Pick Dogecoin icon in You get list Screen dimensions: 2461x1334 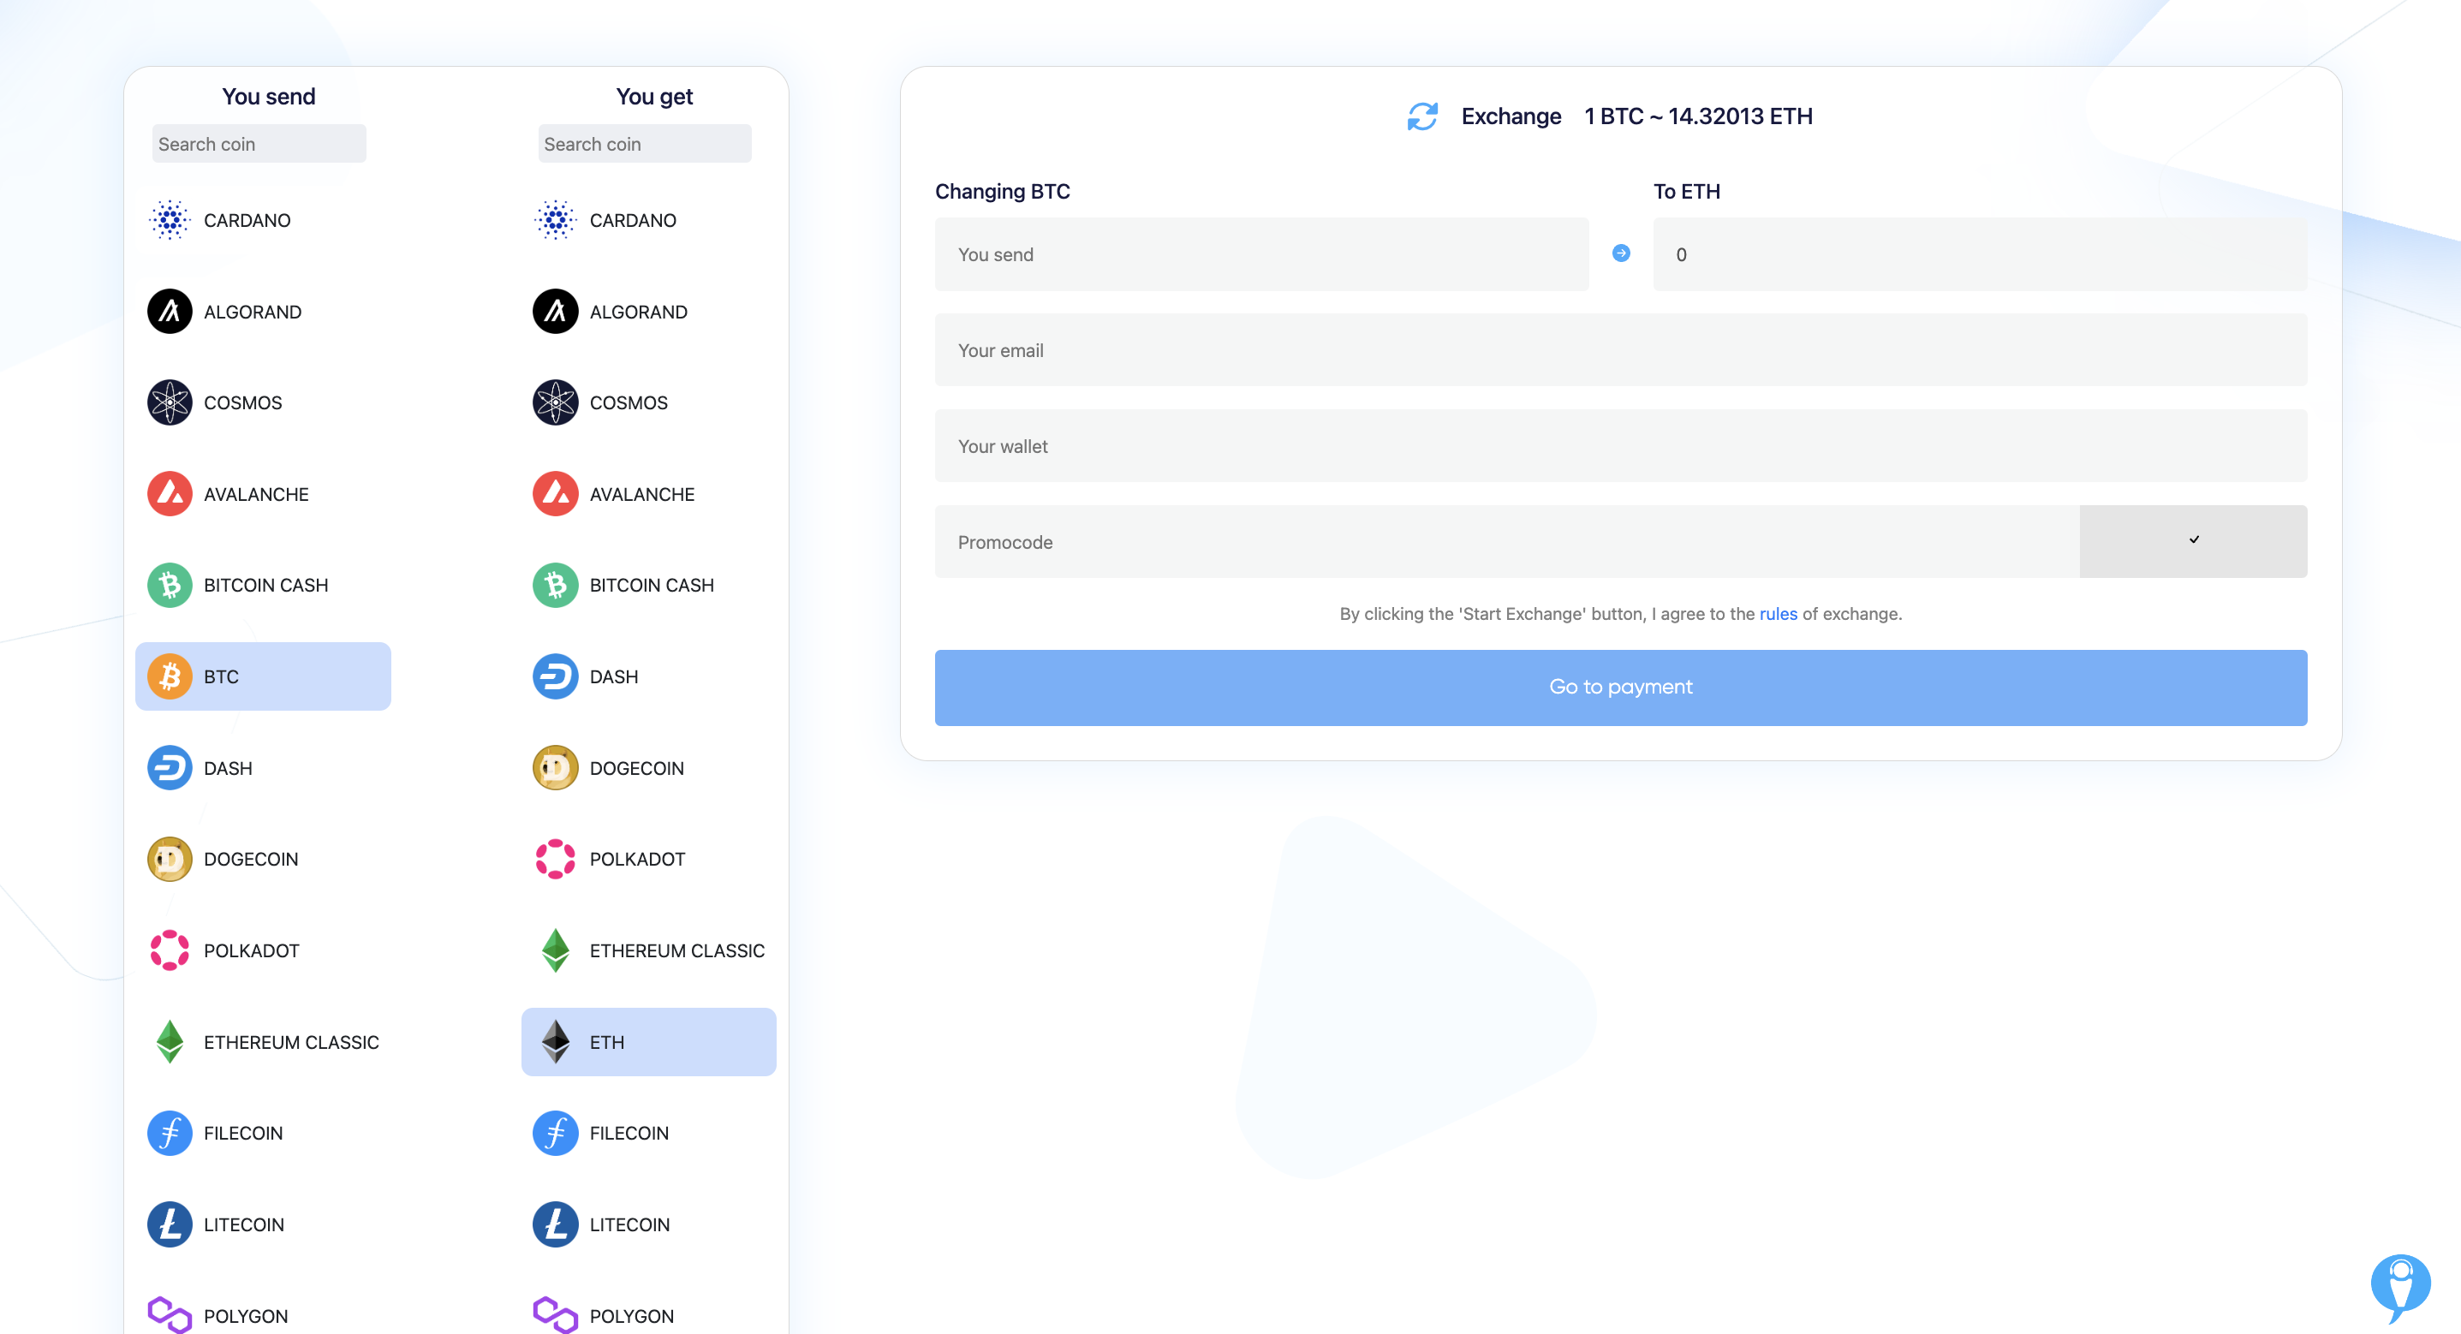[555, 767]
